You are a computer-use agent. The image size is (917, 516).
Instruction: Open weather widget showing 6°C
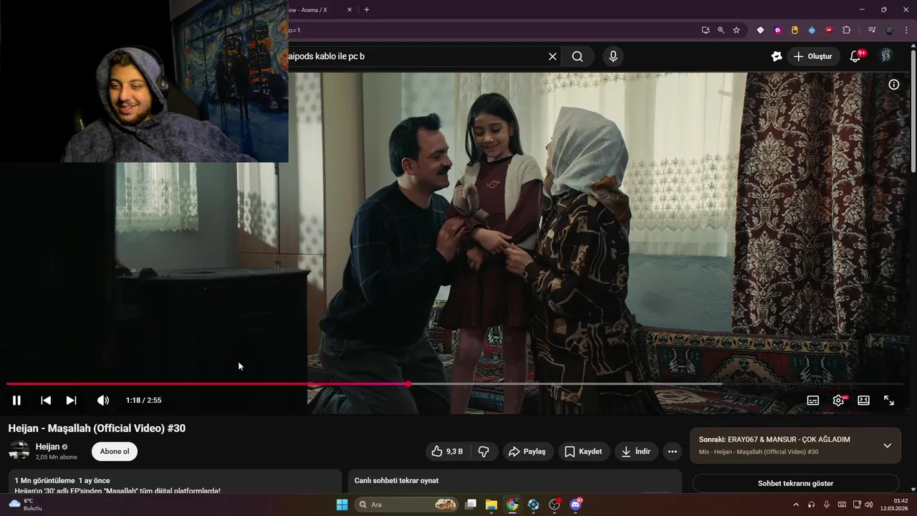tap(25, 505)
